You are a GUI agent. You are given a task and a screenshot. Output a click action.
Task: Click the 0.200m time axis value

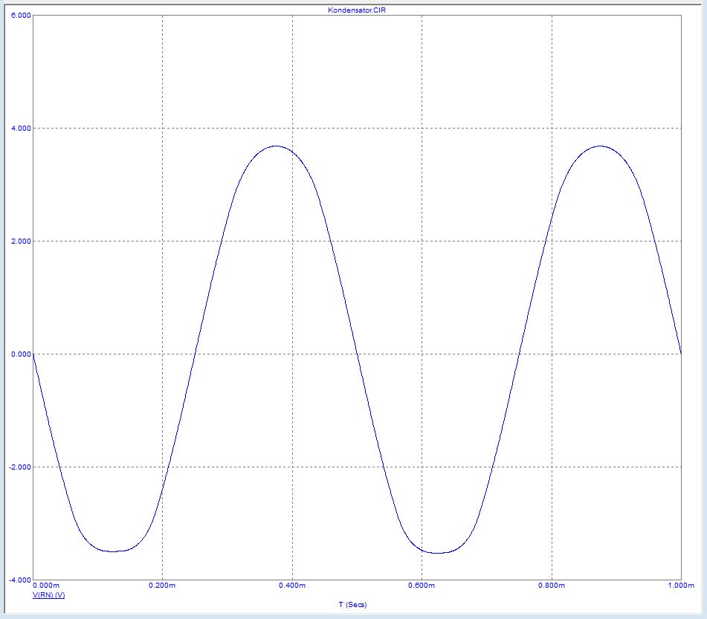[162, 585]
